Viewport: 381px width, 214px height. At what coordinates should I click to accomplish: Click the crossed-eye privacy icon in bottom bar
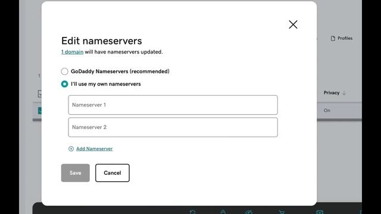(x=249, y=212)
